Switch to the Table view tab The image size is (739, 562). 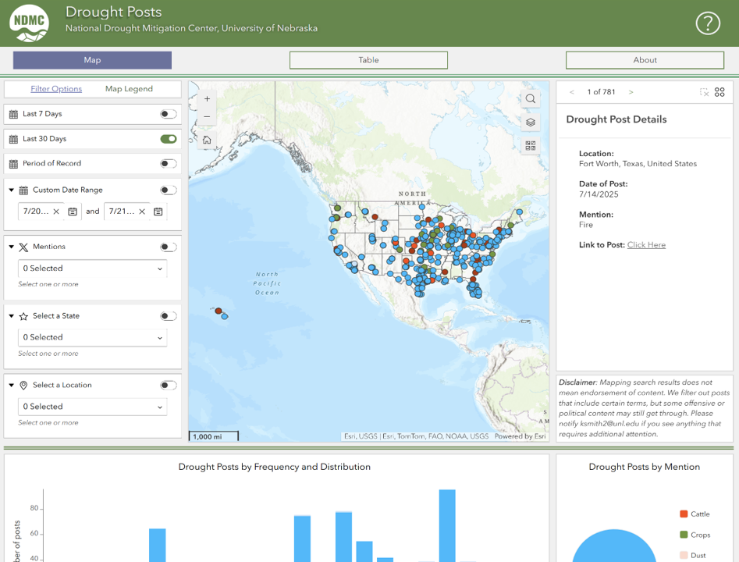[368, 60]
